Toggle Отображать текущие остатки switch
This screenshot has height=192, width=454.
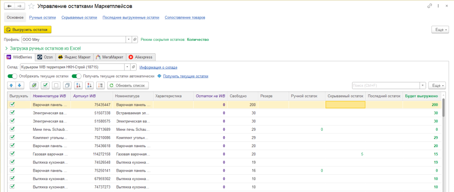(12, 76)
